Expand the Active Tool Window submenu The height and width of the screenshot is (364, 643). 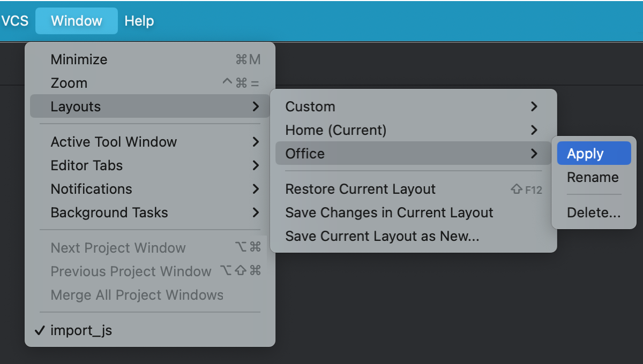(x=114, y=142)
